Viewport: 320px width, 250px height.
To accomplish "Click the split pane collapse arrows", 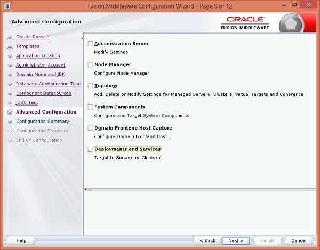I will point(87,189).
